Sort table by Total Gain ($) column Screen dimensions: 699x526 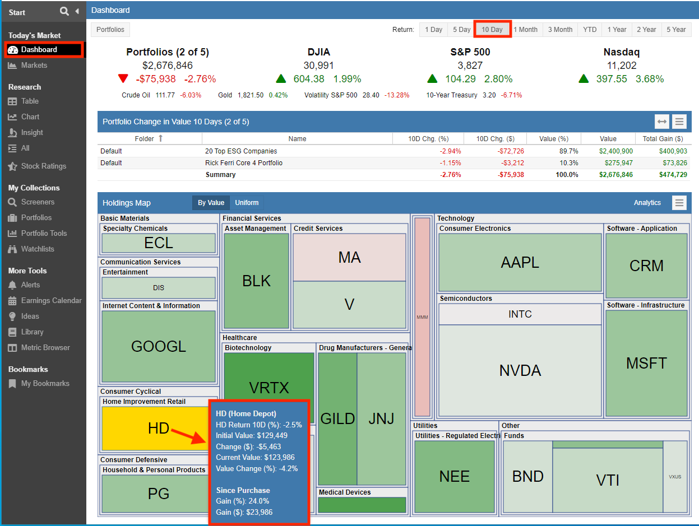(x=663, y=139)
